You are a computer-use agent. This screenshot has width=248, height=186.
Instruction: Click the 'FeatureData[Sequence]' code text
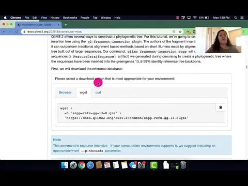(x=95, y=57)
